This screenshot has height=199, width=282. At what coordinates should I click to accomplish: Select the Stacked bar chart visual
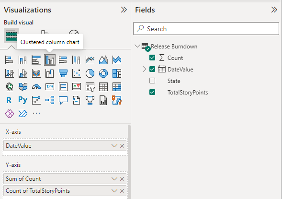click(x=10, y=60)
